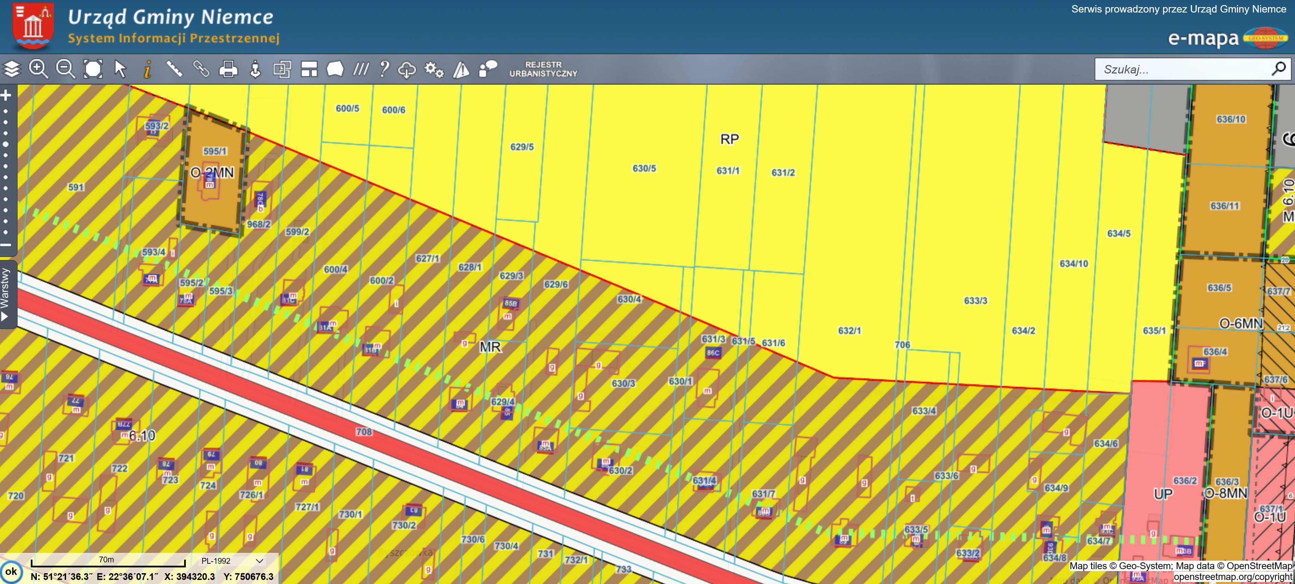Click the triple slash hatch icon
1295x584 pixels.
coord(361,69)
